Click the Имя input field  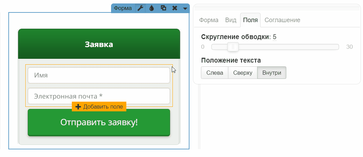click(x=99, y=75)
